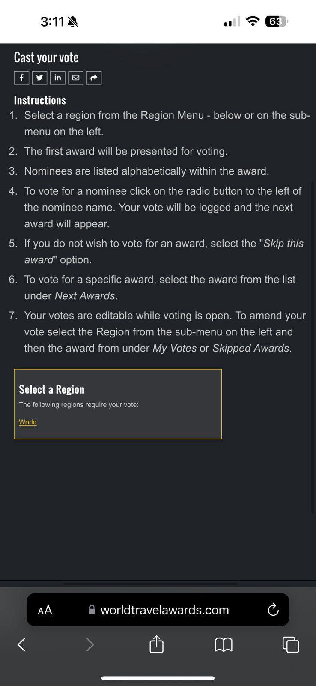316x686 pixels.
Task: Tap the forward-arrow share icon
Action: [94, 78]
